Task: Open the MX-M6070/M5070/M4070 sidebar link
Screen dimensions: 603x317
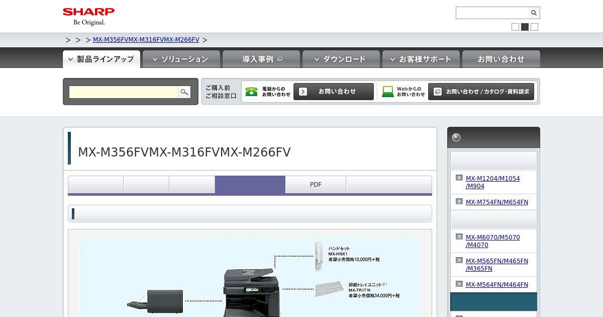Action: pos(493,241)
